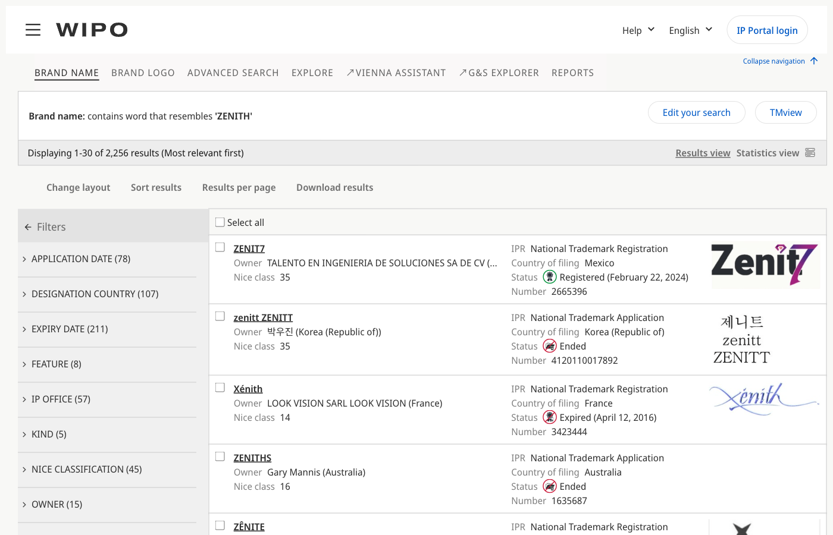Open the VIENNA ASSISTANT link
Screen dimensions: 833x535
click(396, 73)
